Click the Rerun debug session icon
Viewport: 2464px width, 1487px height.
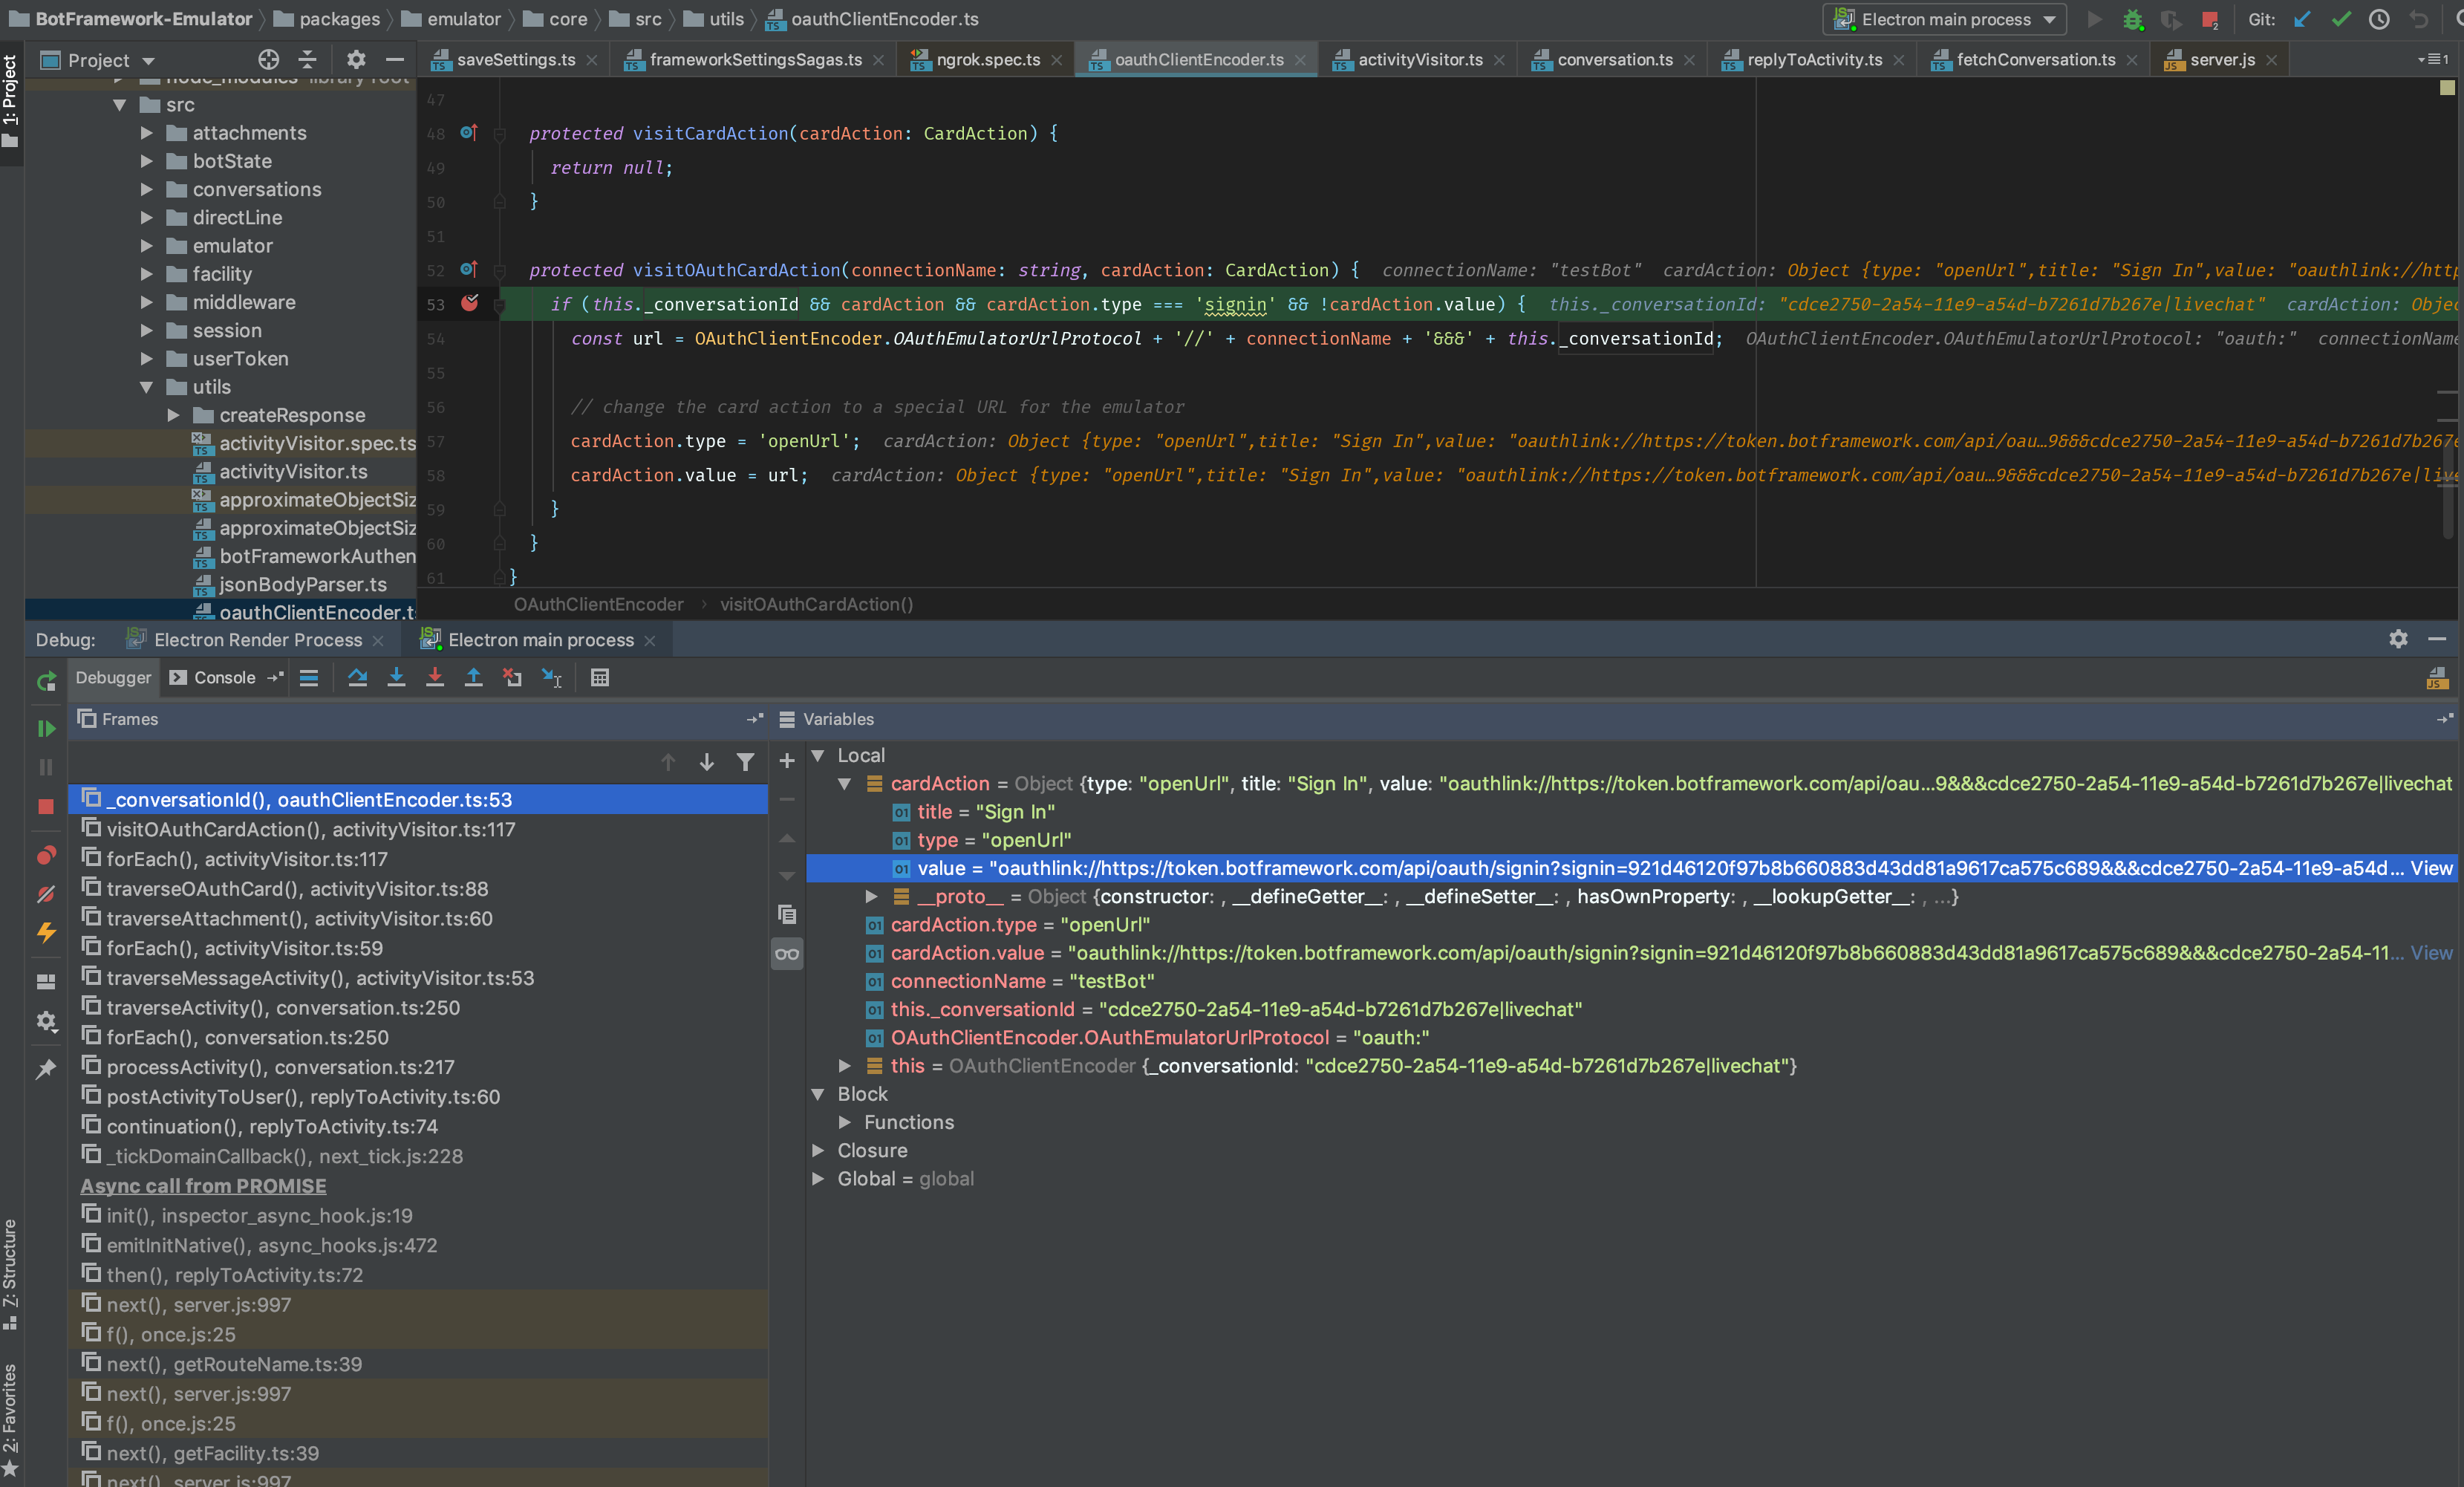[46, 681]
